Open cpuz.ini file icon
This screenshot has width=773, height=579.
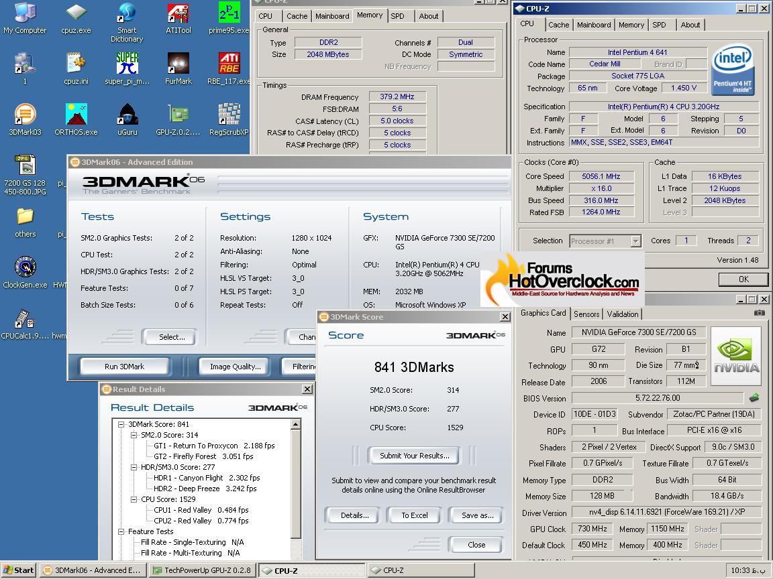click(x=76, y=69)
